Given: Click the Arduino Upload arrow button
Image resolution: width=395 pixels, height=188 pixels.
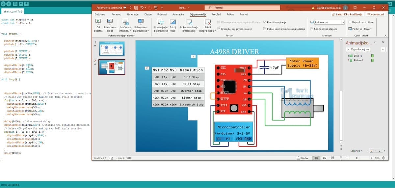Looking at the screenshot, I should tap(9, 4).
